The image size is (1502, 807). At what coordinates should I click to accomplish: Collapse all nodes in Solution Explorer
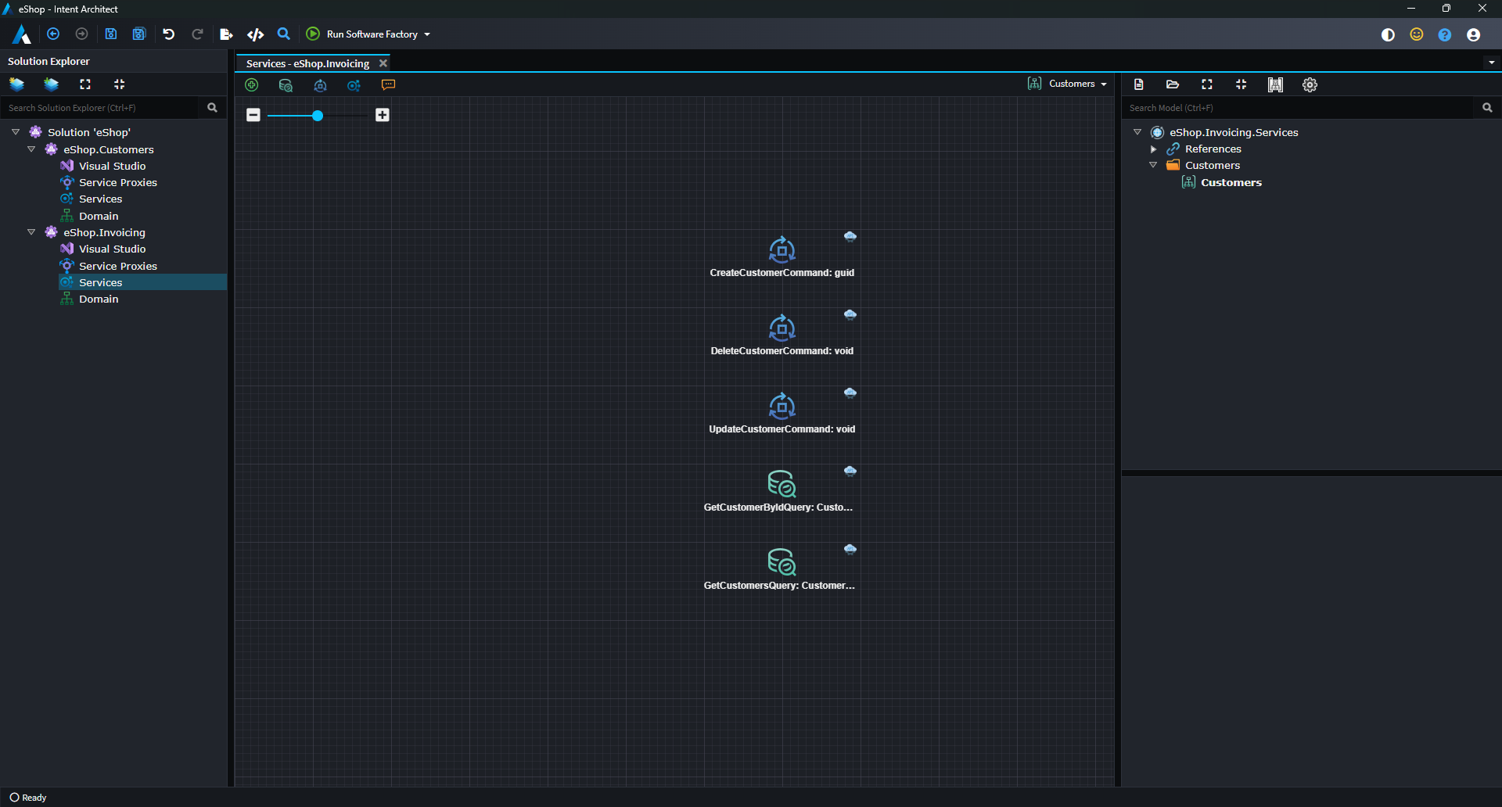tap(120, 84)
